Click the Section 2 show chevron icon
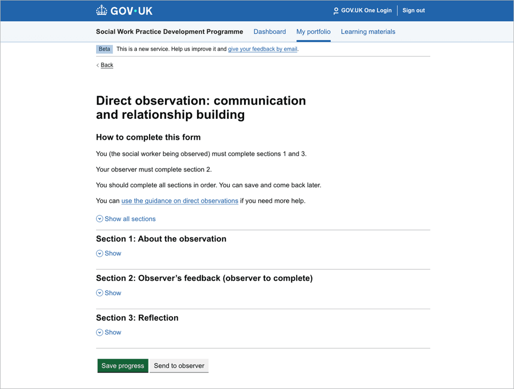The width and height of the screenshot is (514, 389). (x=100, y=293)
